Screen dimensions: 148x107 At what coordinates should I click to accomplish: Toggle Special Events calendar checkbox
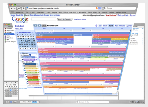tap(5, 30)
